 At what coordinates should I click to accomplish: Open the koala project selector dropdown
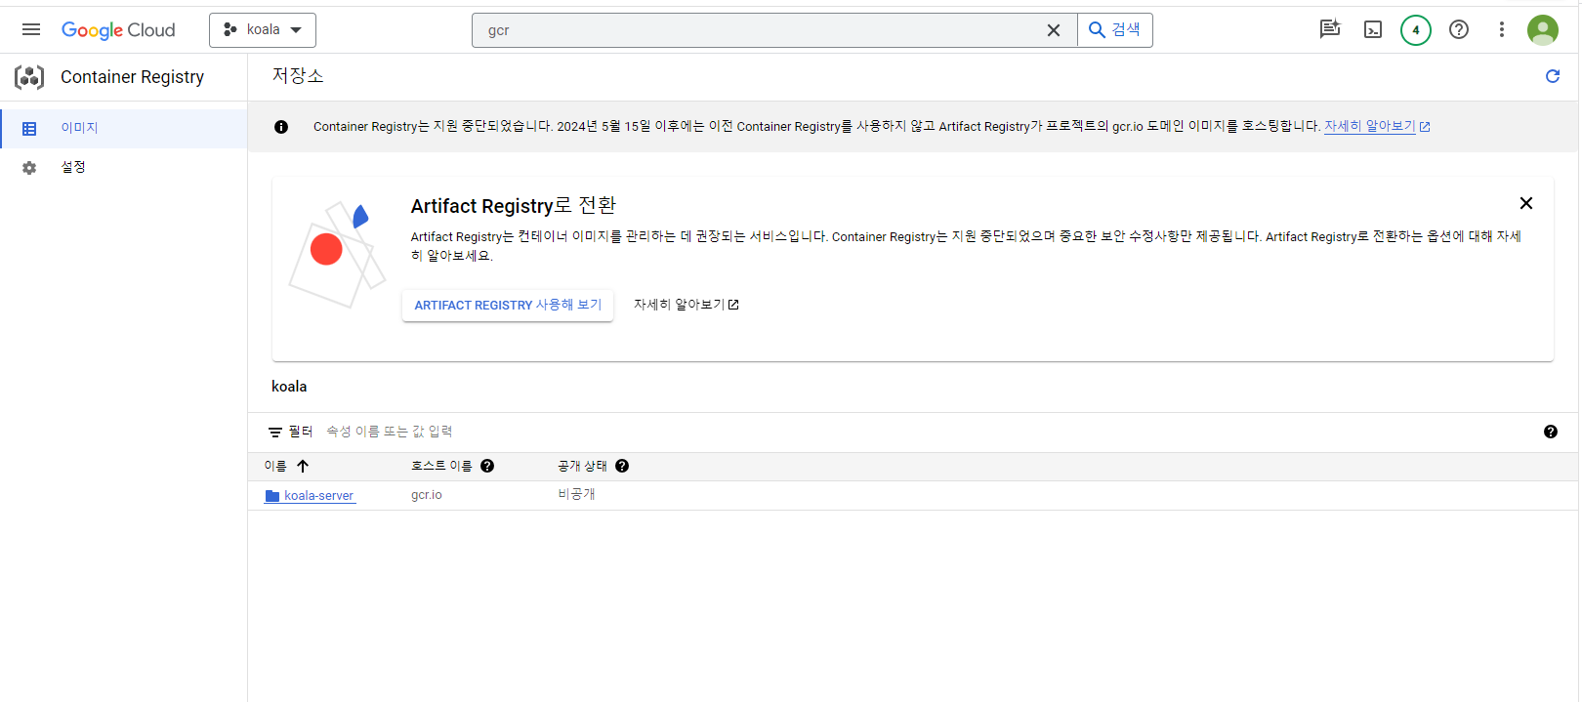pyautogui.click(x=263, y=30)
